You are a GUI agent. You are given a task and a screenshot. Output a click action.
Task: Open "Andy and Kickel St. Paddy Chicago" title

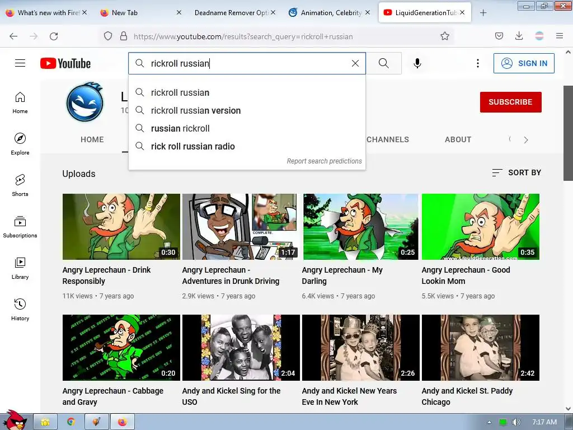(x=467, y=396)
